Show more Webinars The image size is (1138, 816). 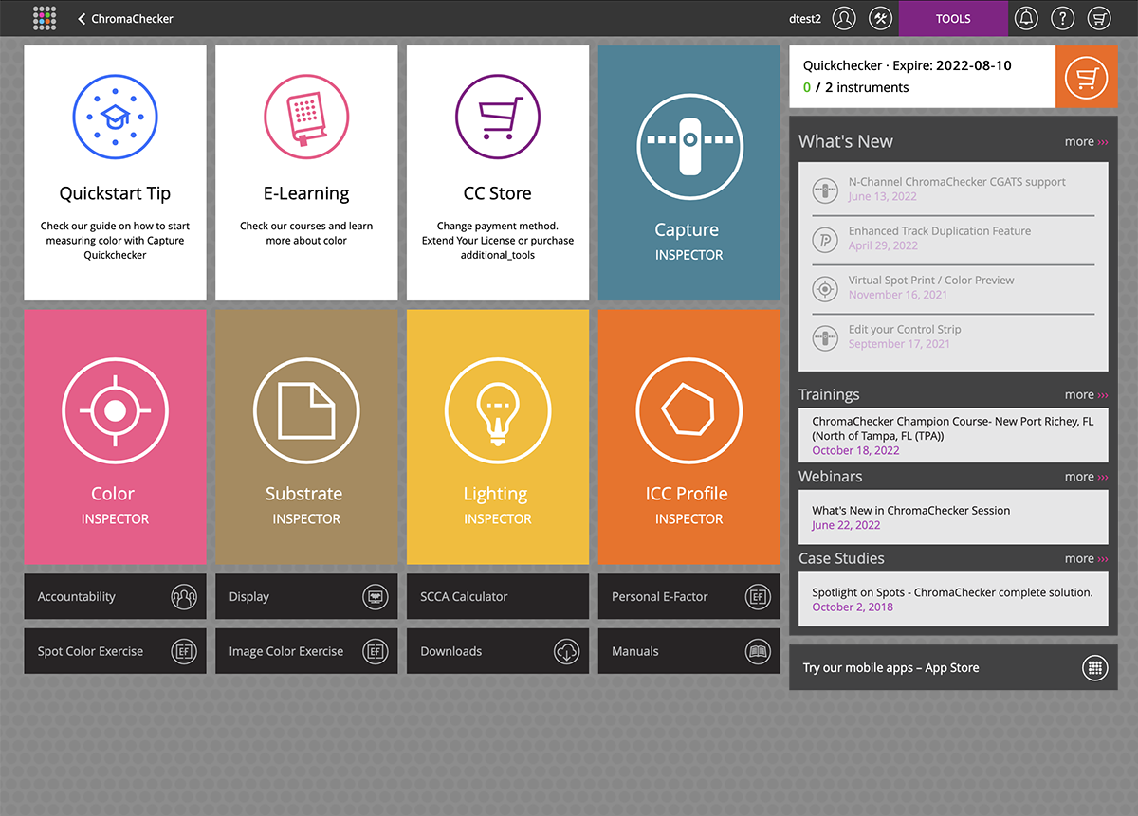point(1086,477)
